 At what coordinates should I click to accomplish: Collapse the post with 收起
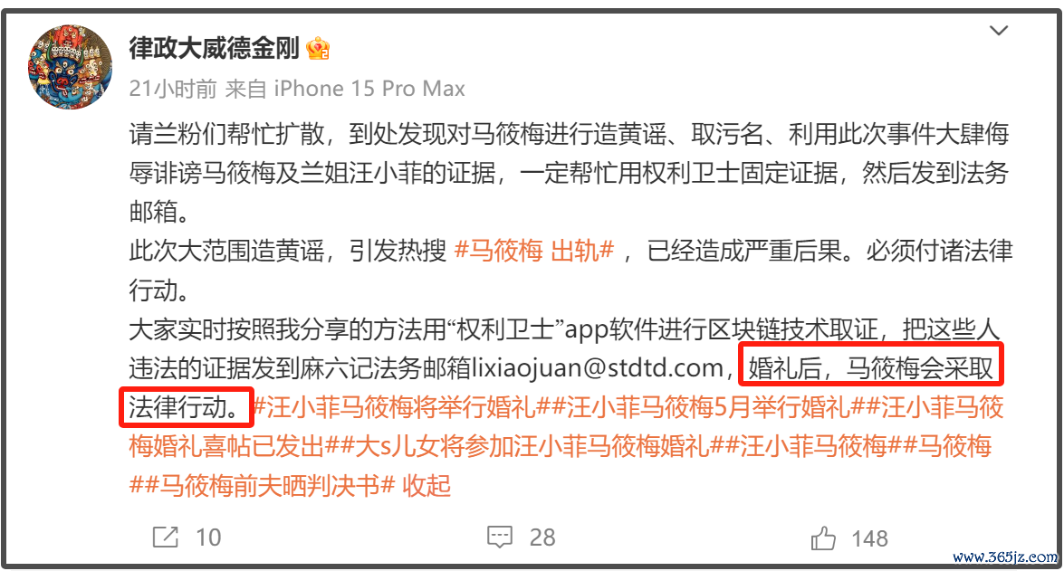427,486
